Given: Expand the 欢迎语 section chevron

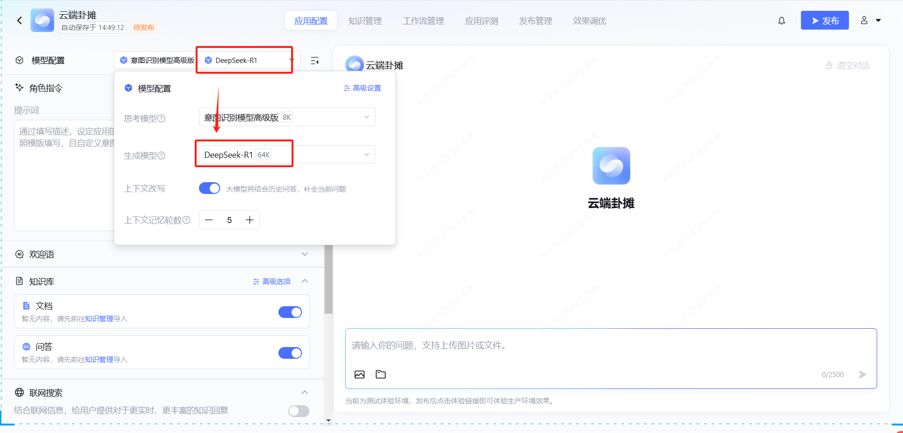Looking at the screenshot, I should pos(305,254).
